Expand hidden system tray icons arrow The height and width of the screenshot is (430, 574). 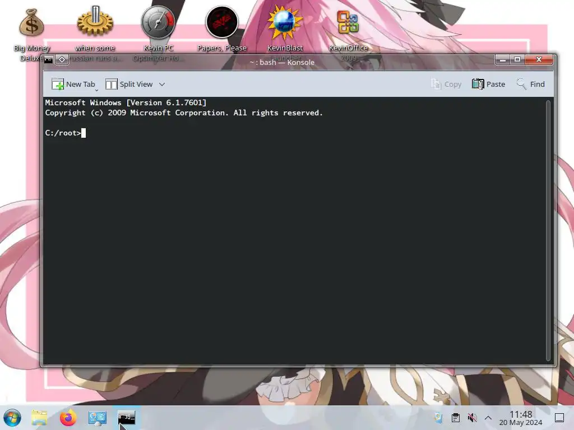[488, 418]
